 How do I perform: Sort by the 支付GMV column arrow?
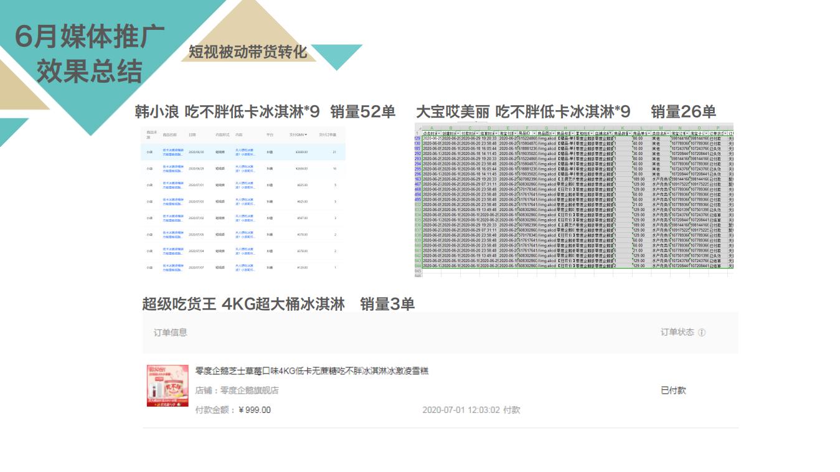[306, 135]
